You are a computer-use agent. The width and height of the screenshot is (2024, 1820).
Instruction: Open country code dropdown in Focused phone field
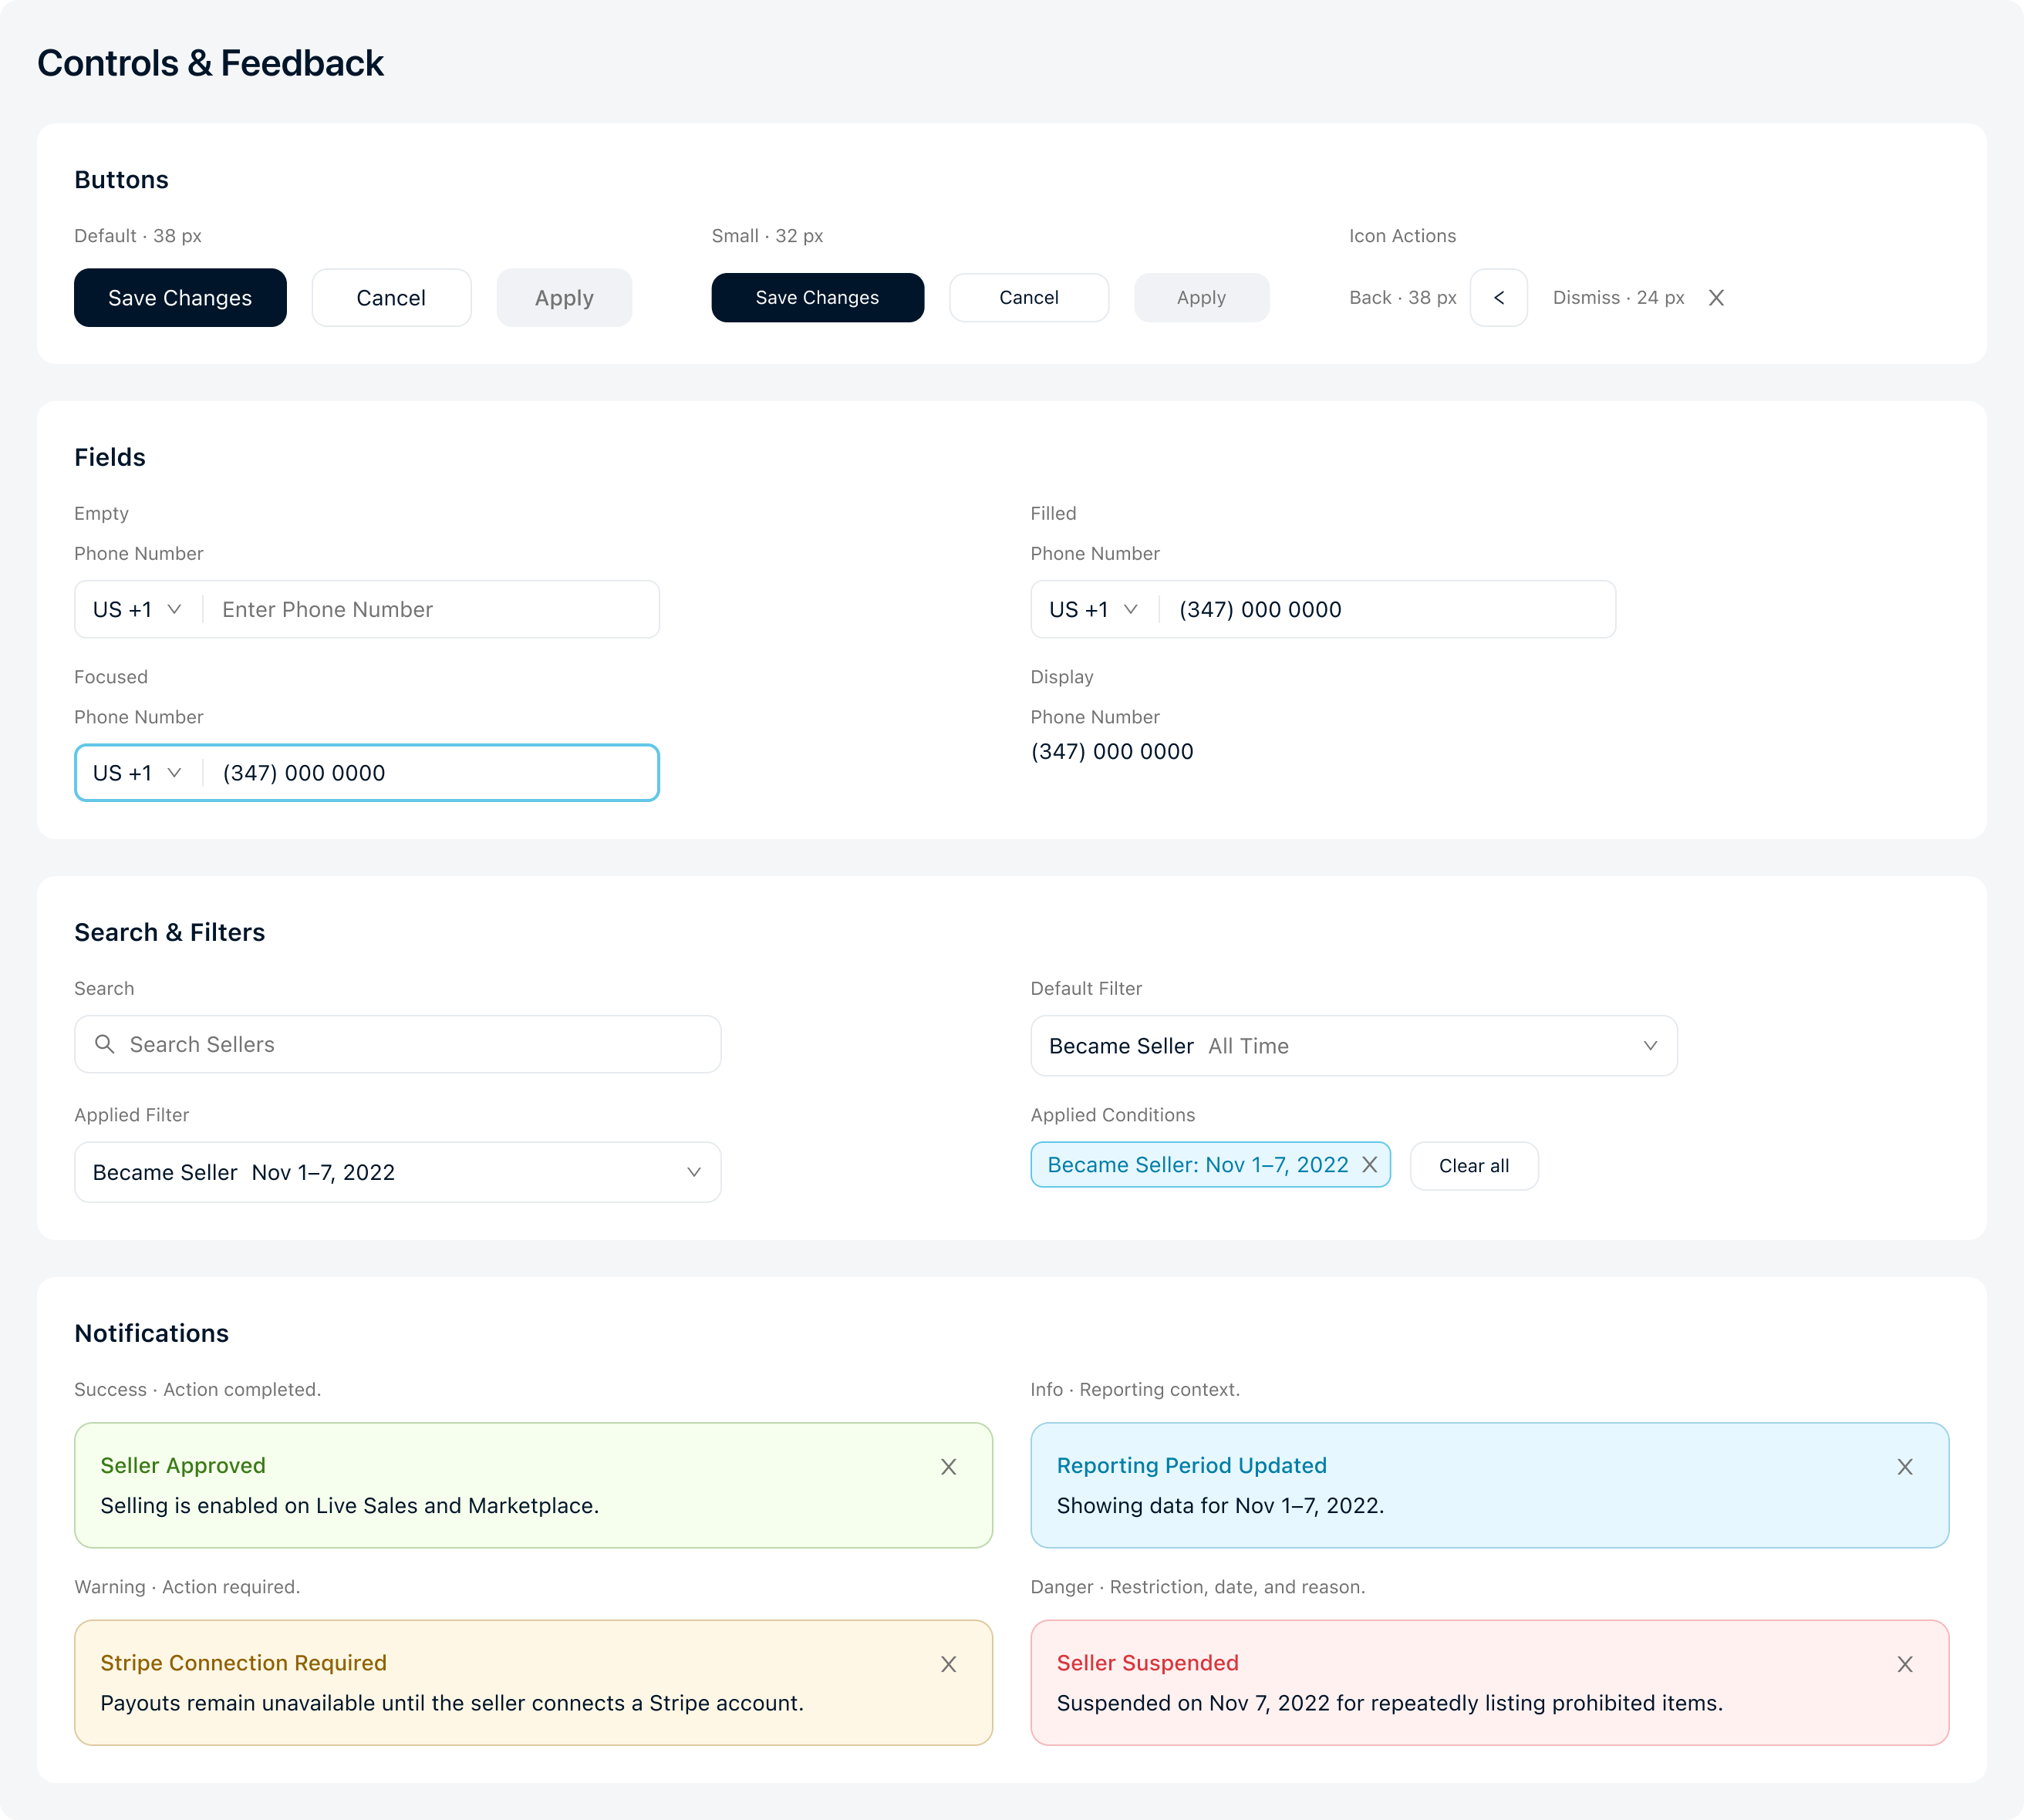[x=138, y=773]
